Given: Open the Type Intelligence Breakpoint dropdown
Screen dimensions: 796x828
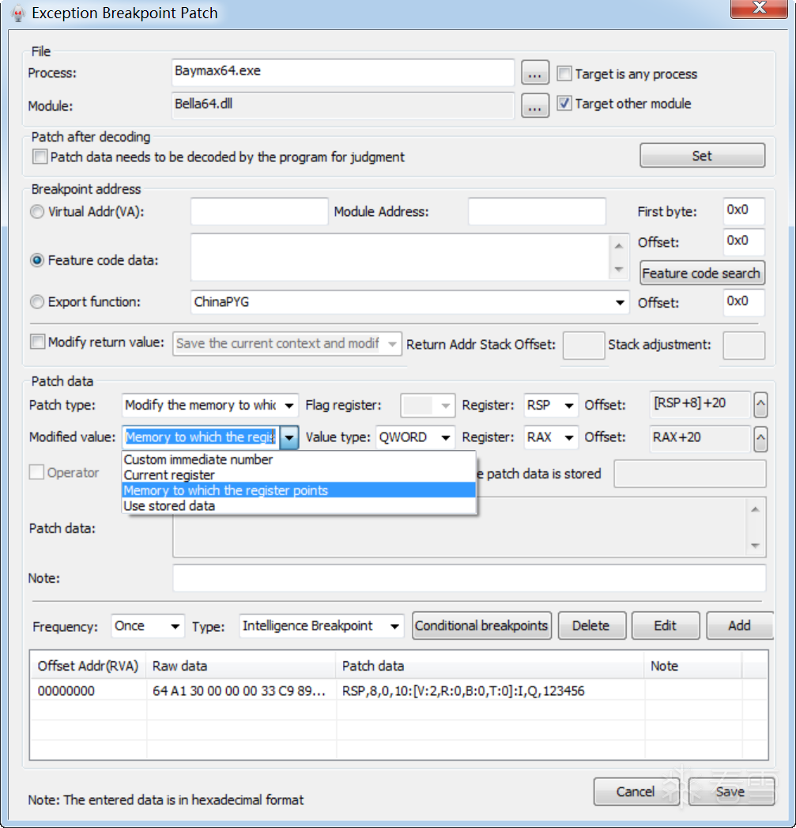Looking at the screenshot, I should coord(394,626).
